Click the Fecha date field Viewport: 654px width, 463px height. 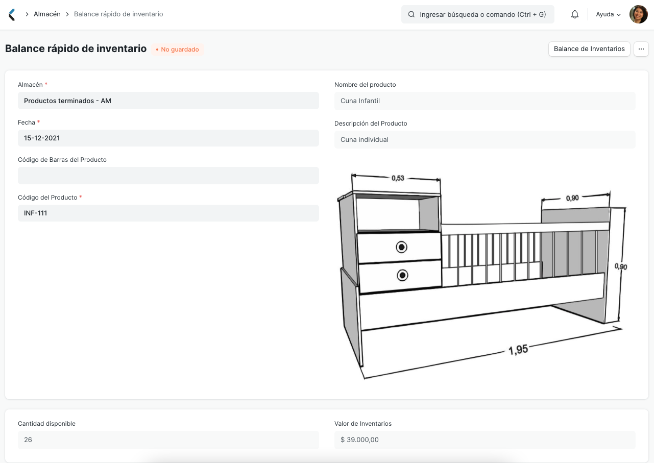click(x=168, y=138)
